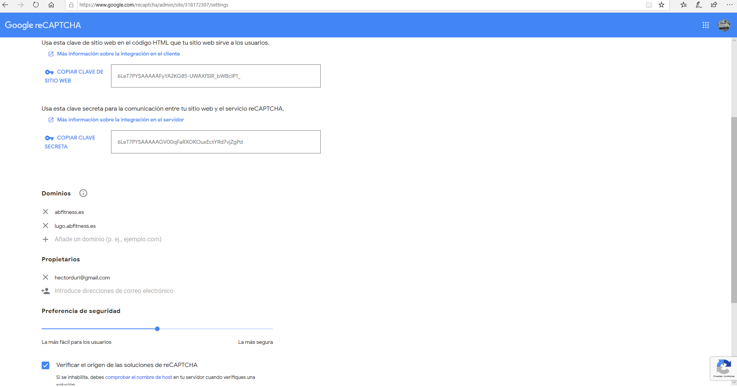Click COPIAR CLAVE DE SITIO WEB button
The image size is (737, 387).
point(74,76)
